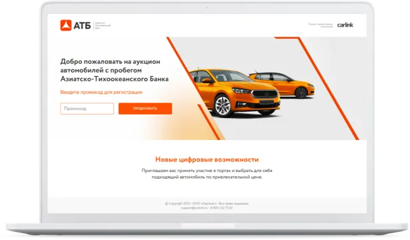Open the carlink logo link

point(345,25)
